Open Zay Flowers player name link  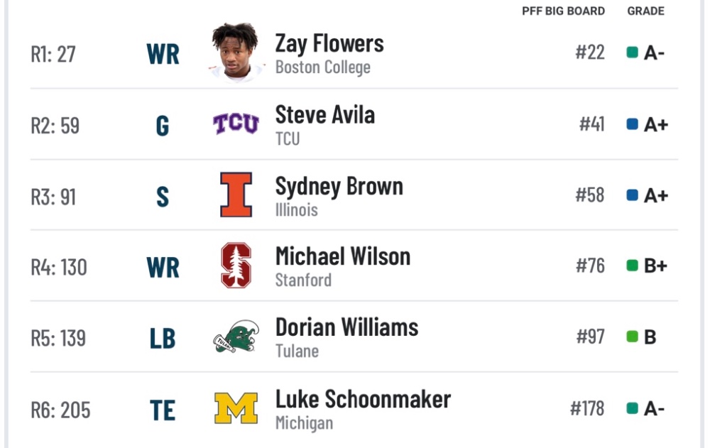click(x=329, y=44)
